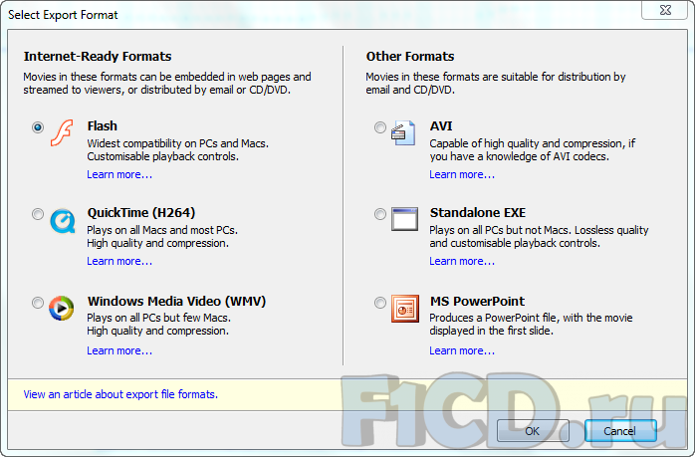Select the MS PowerPoint radio button

click(x=379, y=303)
